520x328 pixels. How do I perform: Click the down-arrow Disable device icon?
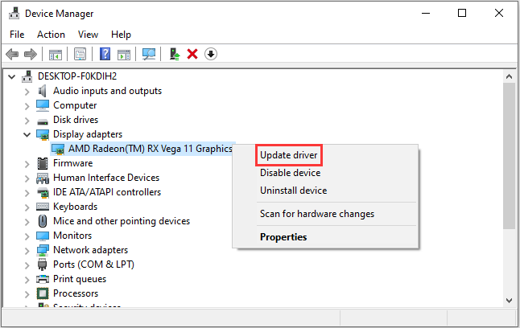pyautogui.click(x=211, y=54)
